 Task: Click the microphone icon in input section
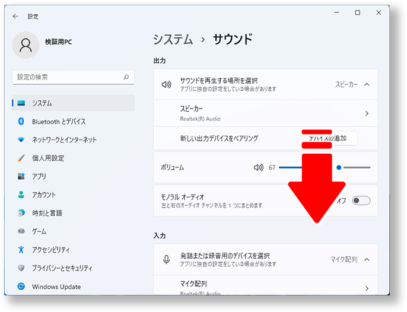[166, 259]
